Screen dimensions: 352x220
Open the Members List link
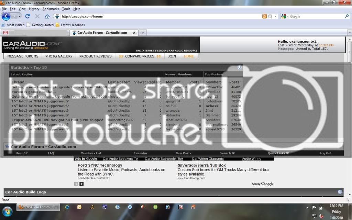91,153
